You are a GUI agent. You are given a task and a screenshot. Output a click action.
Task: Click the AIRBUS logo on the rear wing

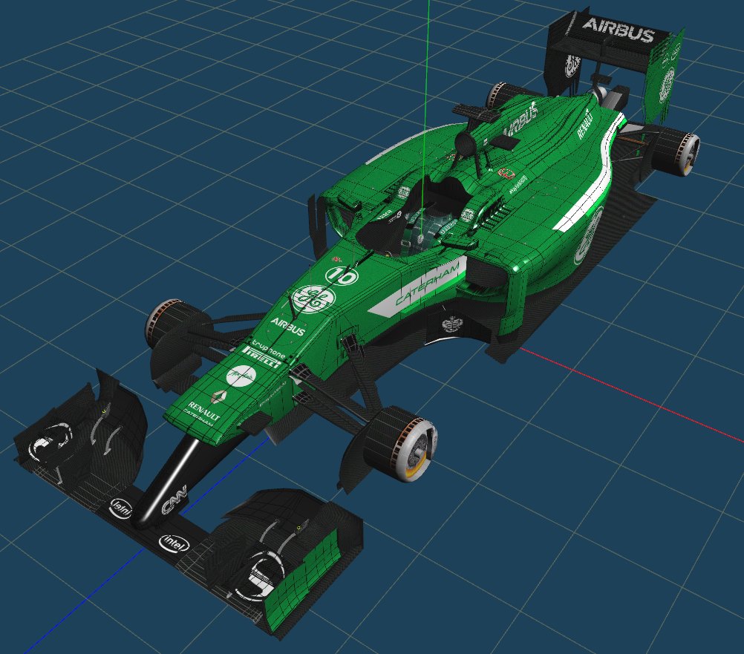tap(617, 30)
